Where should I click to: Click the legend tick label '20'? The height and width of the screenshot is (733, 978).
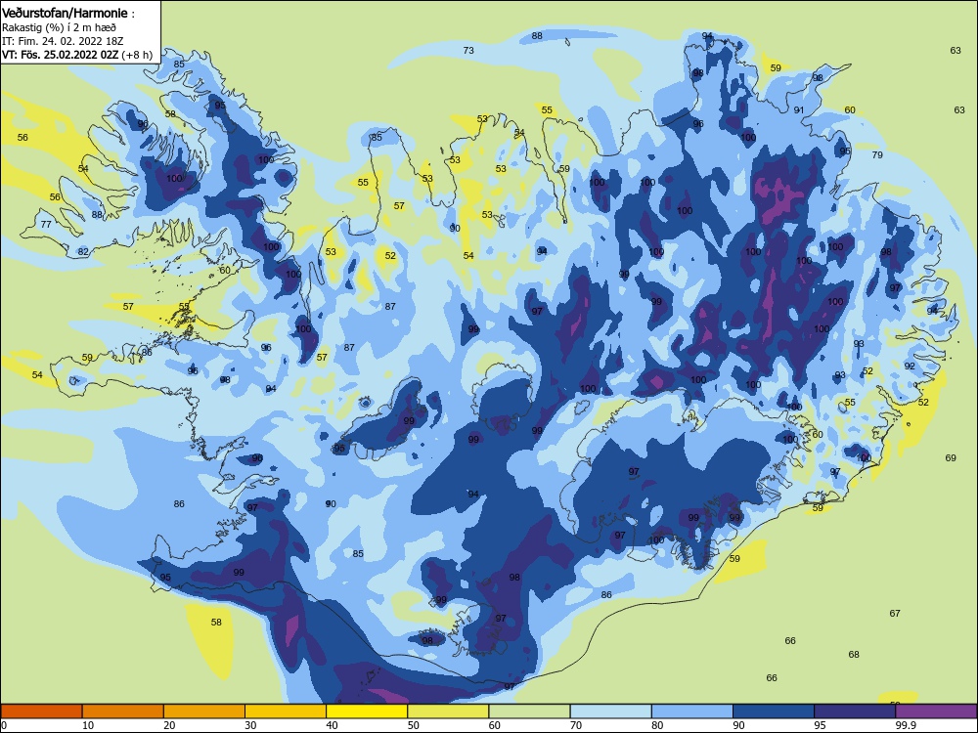click(x=169, y=725)
